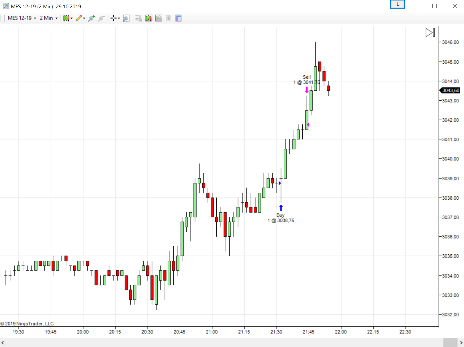Click the zoom frame magnifier icon
Screen dimensions: 464x347
click(126, 18)
